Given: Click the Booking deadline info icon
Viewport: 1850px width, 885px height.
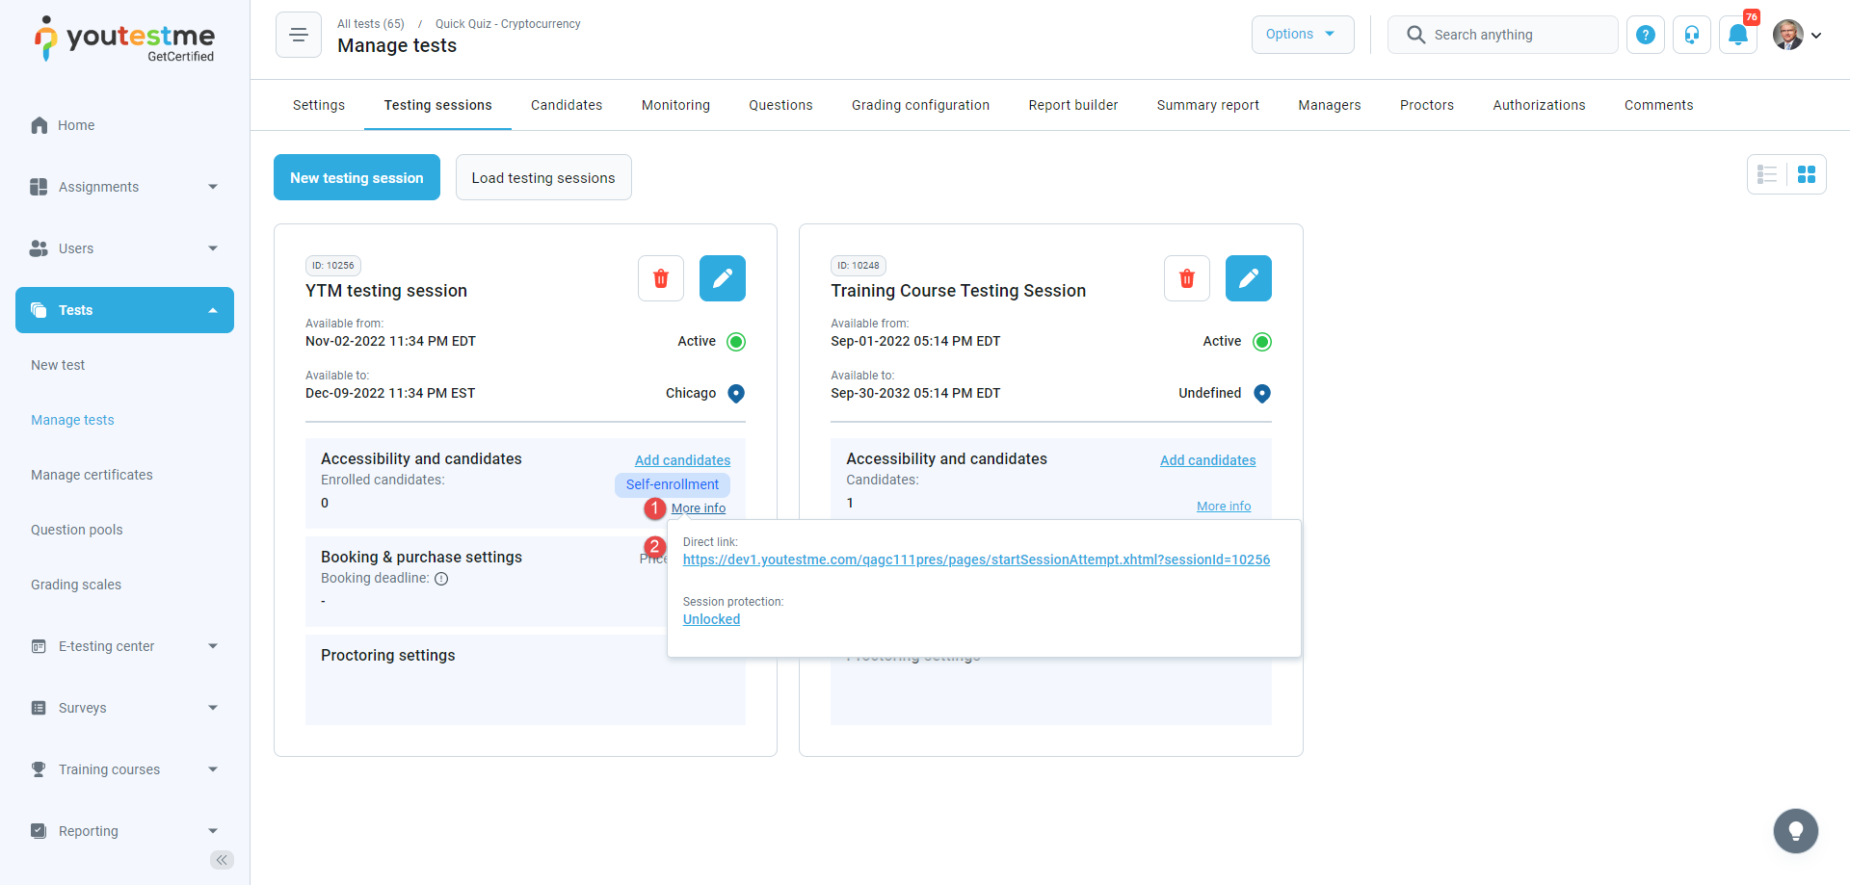Looking at the screenshot, I should click(441, 579).
